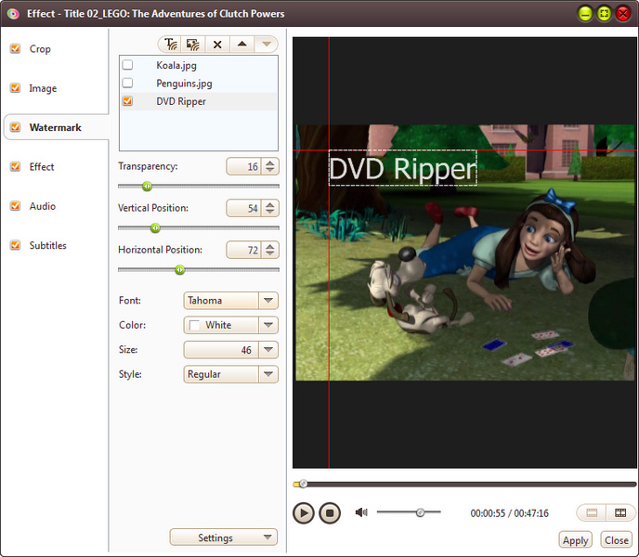The image size is (639, 557).
Task: Open the Settings button menu
Action: [x=223, y=538]
